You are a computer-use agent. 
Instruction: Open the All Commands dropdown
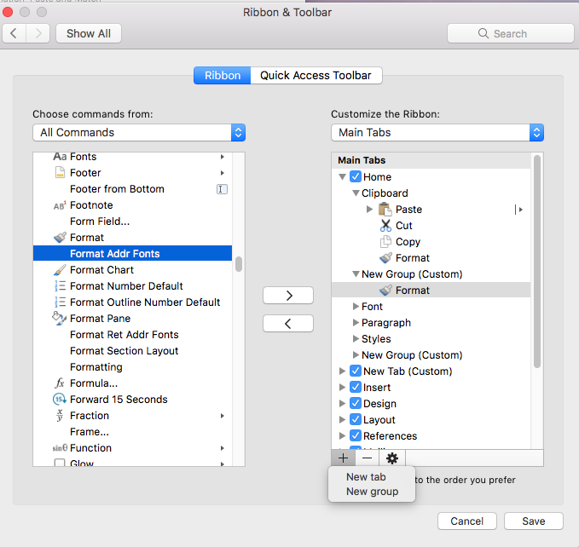tap(139, 132)
